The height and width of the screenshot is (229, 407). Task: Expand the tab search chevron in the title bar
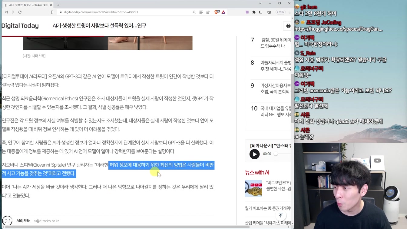260,3
